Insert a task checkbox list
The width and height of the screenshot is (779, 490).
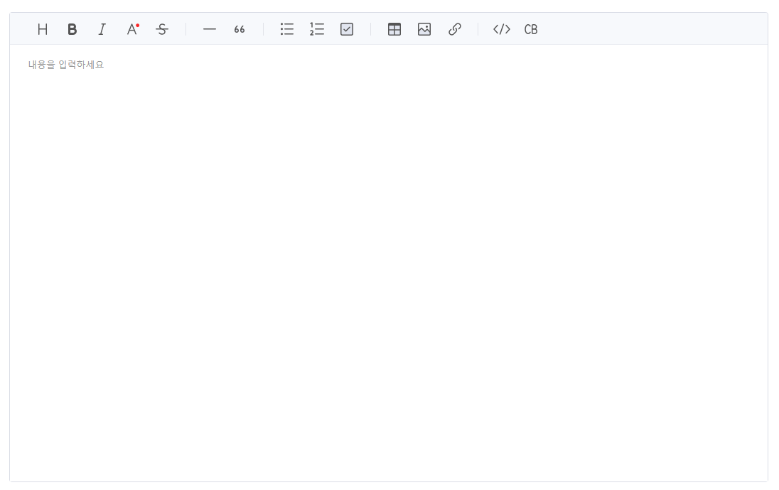pos(347,29)
